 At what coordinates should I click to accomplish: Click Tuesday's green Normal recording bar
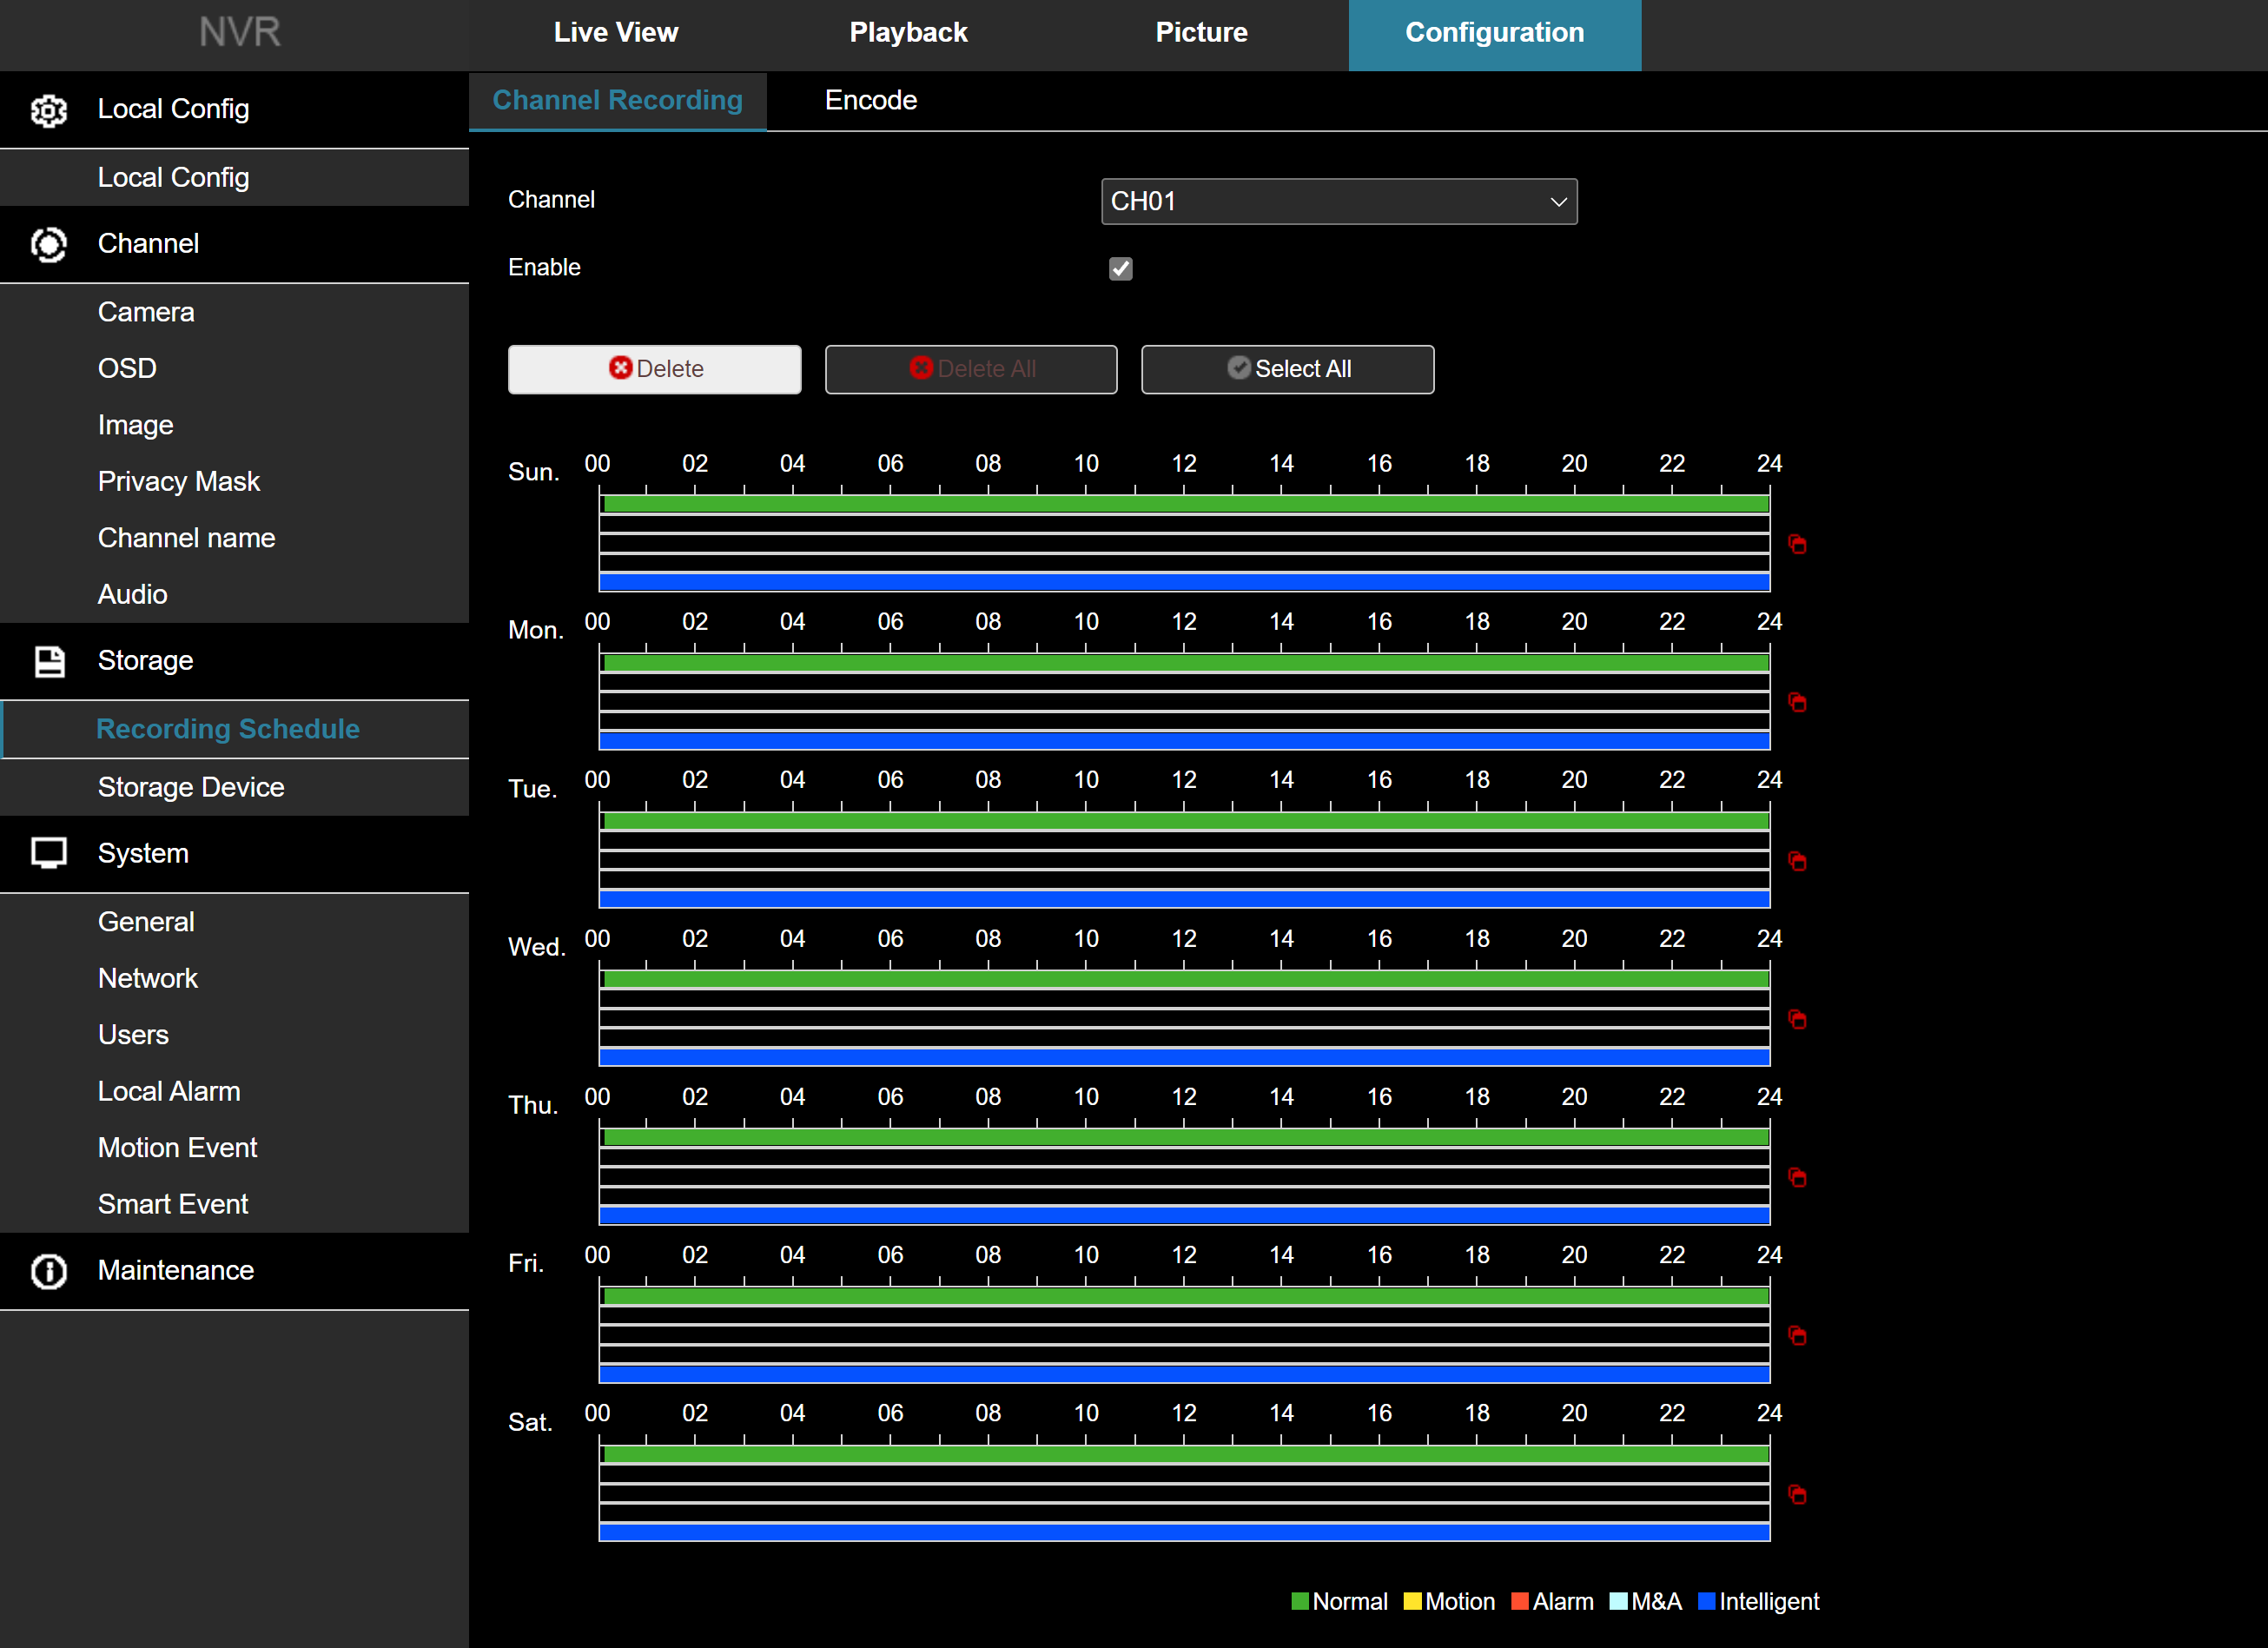coord(1184,821)
